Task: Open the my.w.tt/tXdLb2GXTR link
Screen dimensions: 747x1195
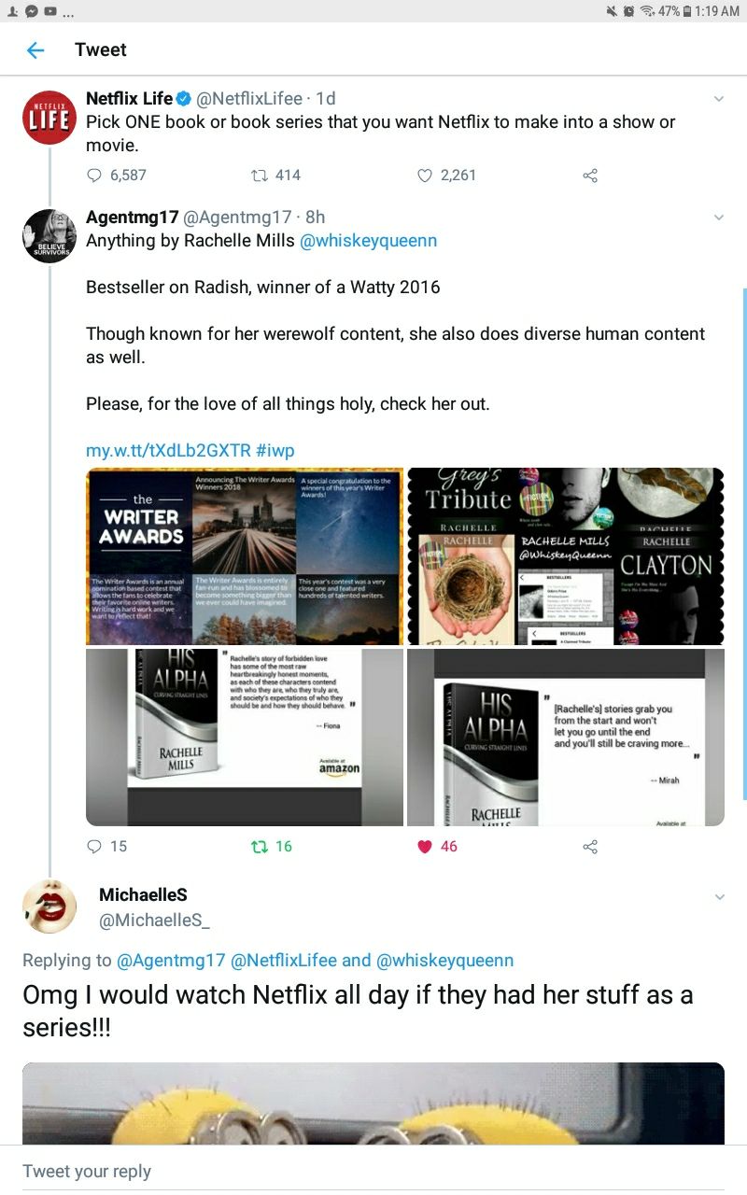Action: (x=168, y=450)
